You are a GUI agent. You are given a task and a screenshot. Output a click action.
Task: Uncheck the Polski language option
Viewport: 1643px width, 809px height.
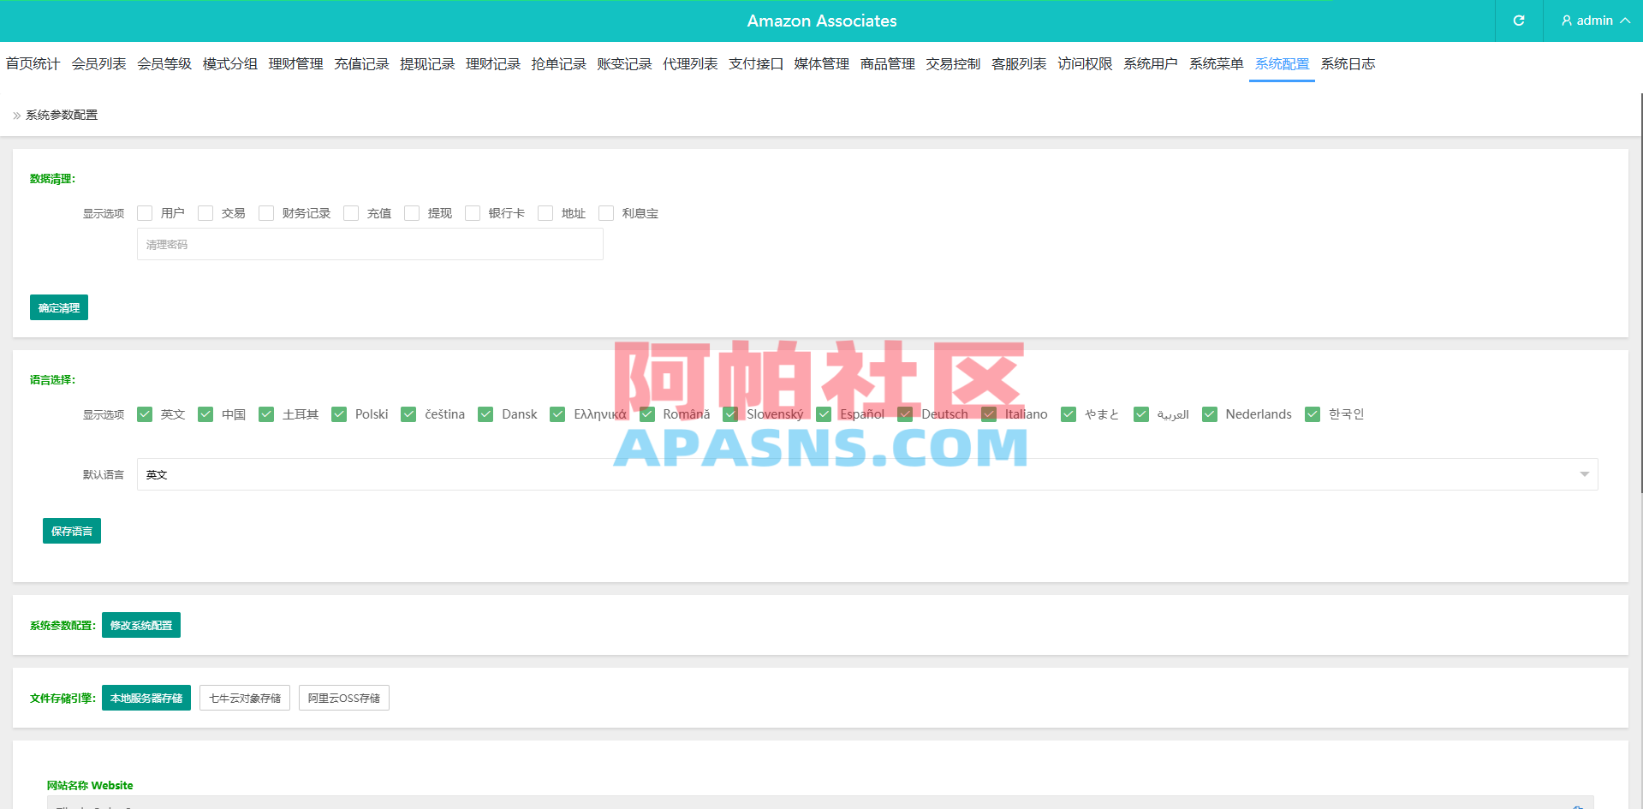pyautogui.click(x=339, y=414)
